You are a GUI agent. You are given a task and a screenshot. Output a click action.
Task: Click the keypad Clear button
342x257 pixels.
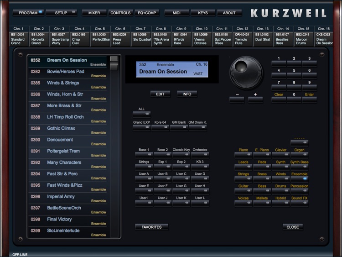[279, 100]
